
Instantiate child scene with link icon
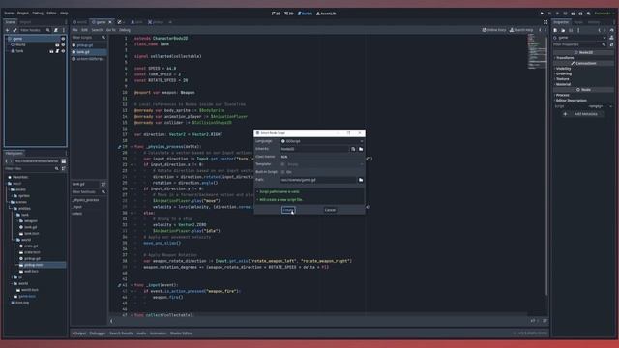point(15,30)
